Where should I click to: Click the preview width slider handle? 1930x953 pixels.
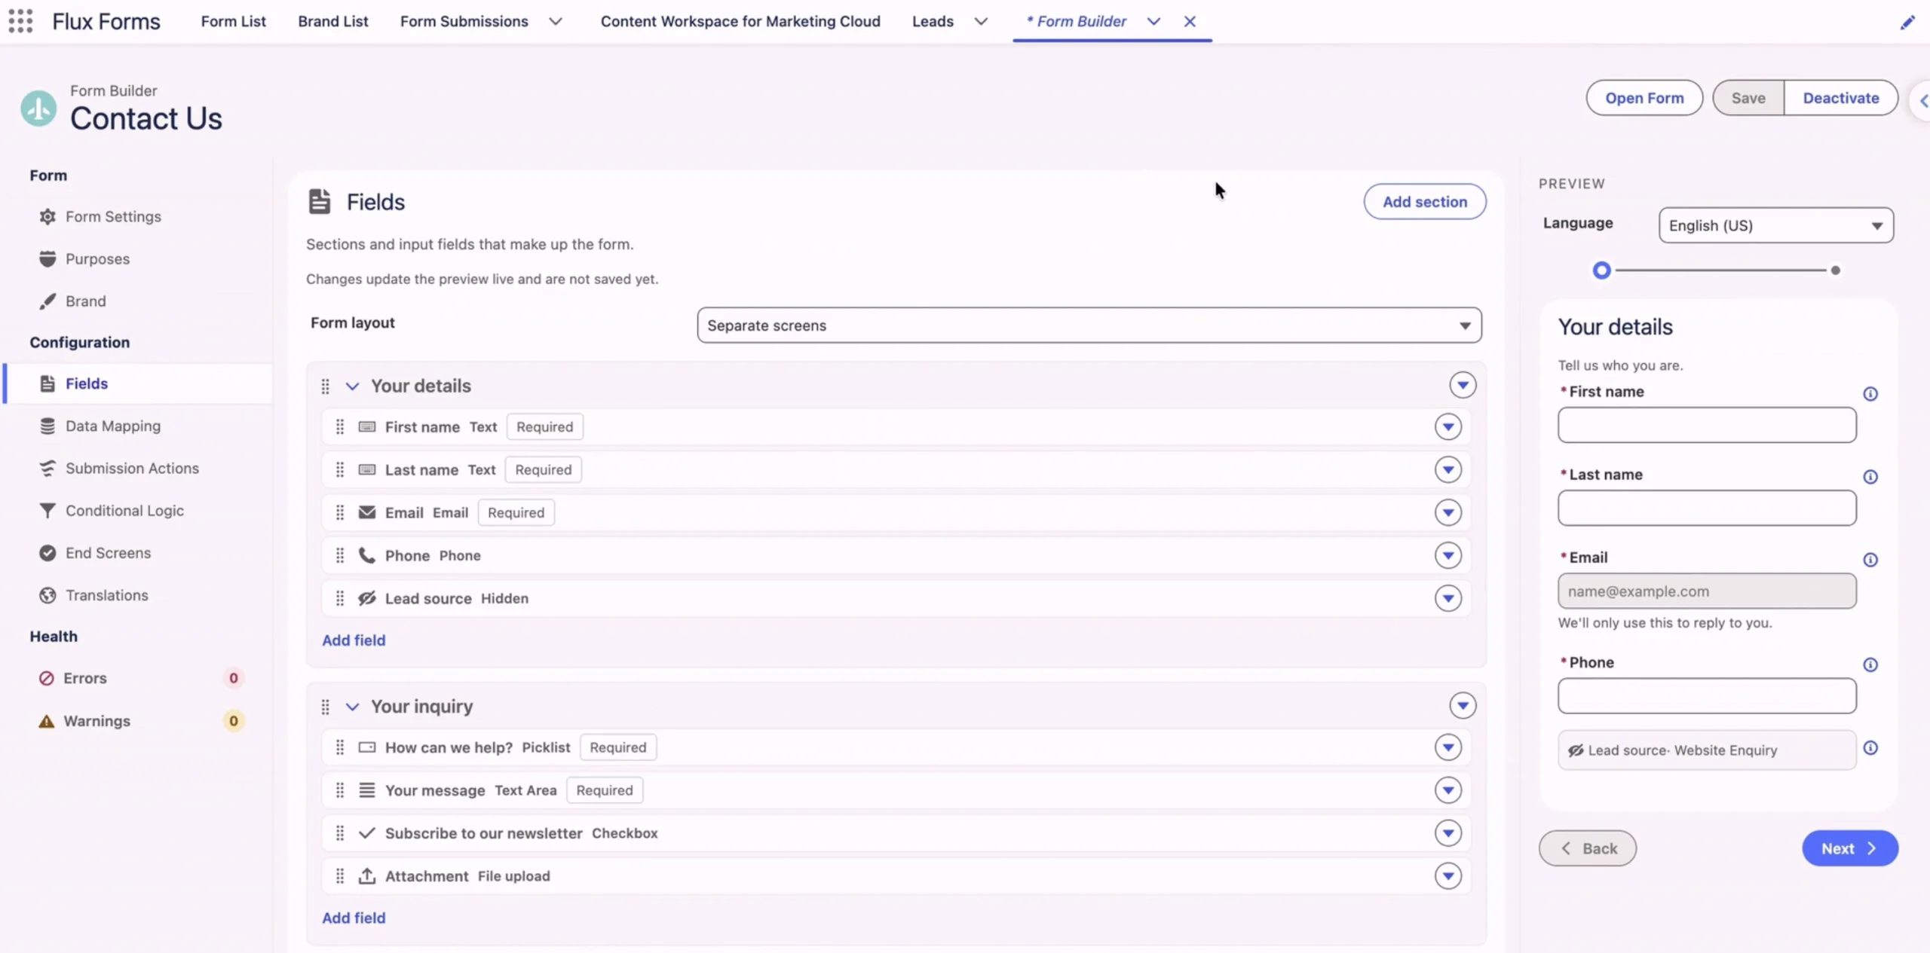[1601, 270]
